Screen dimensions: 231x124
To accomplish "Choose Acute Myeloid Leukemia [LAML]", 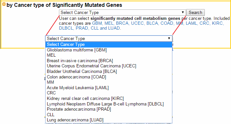I will tap(109, 88).
